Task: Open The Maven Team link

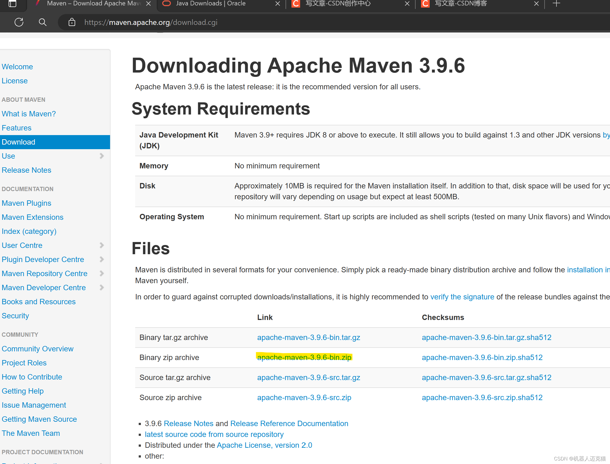Action: click(31, 433)
